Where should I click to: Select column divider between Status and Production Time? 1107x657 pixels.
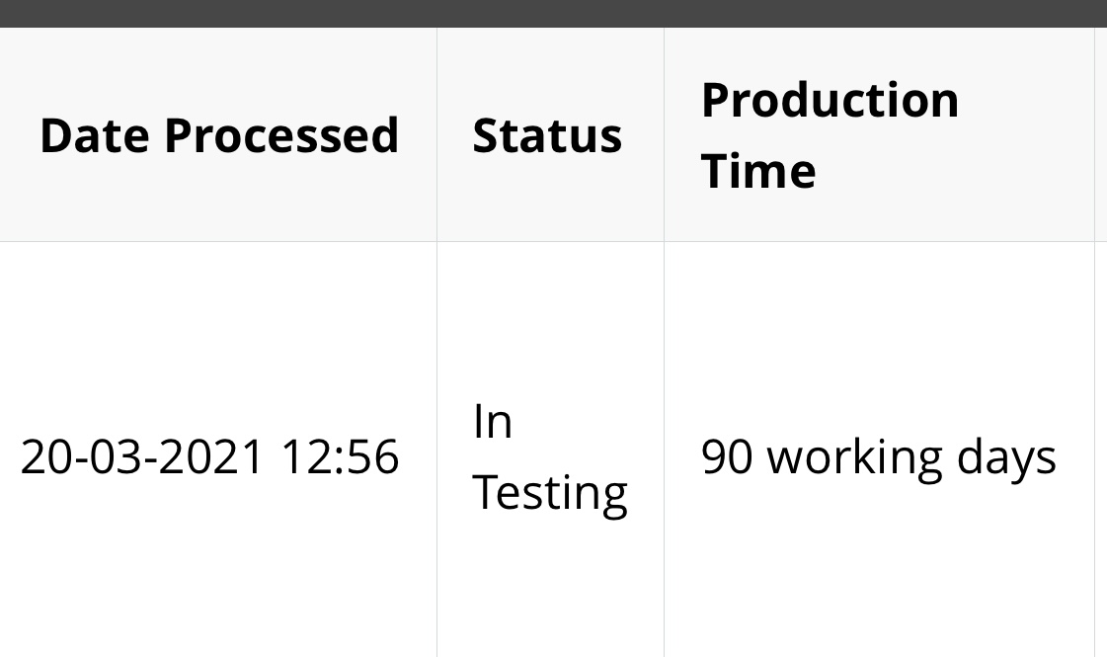(665, 135)
